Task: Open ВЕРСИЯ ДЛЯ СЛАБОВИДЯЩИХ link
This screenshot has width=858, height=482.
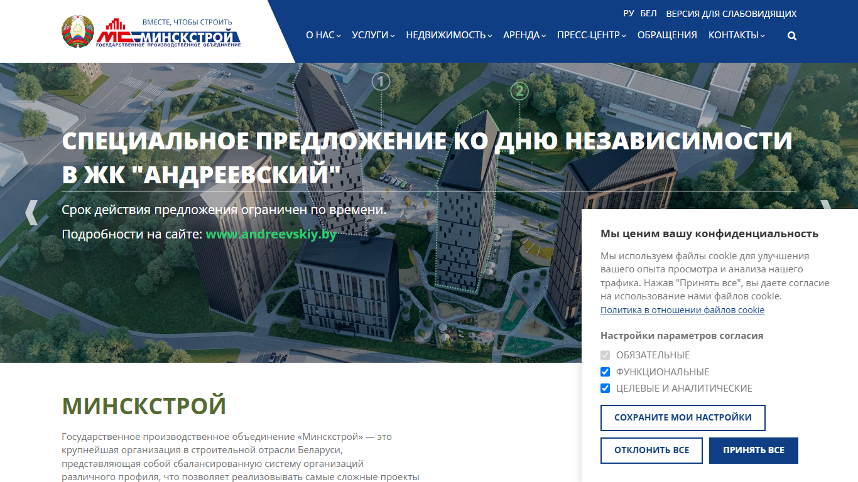Action: coord(731,13)
